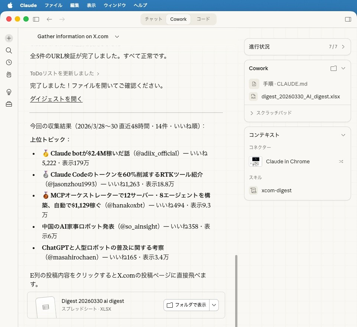Open the toolbox icon in sidebar
Image resolution: width=357 pixels, height=327 pixels.
point(9,104)
